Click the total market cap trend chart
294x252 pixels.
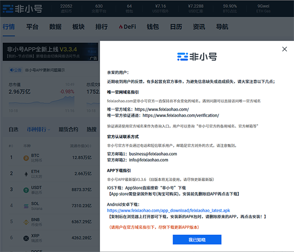[42, 101]
